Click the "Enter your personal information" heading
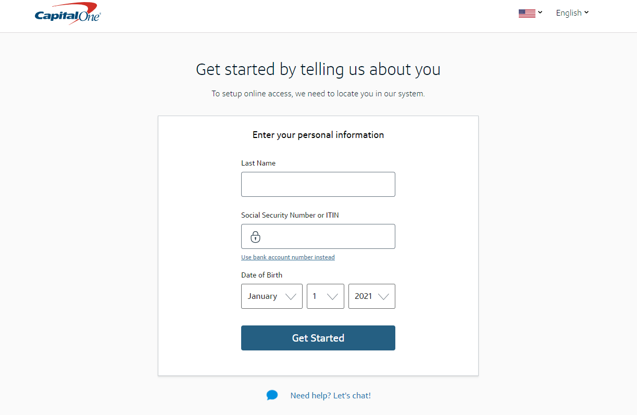 click(318, 135)
